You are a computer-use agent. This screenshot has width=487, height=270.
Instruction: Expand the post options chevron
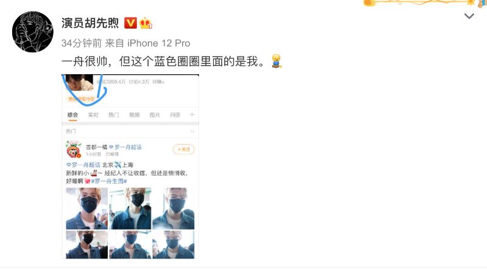tap(469, 16)
